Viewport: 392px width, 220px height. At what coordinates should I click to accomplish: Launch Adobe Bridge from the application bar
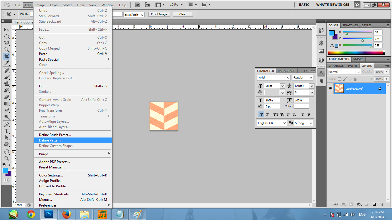[x=138, y=5]
